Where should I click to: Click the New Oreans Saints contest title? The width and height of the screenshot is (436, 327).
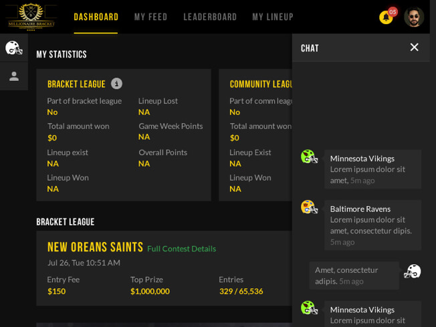(x=95, y=247)
